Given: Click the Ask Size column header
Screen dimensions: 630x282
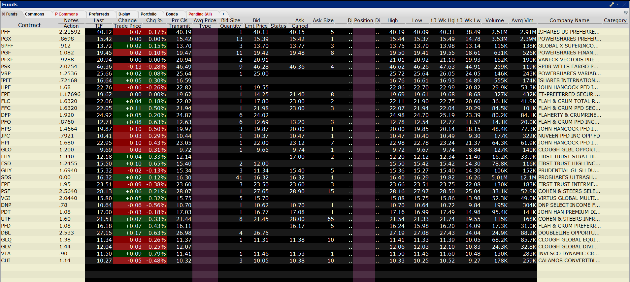Looking at the screenshot, I should (323, 20).
